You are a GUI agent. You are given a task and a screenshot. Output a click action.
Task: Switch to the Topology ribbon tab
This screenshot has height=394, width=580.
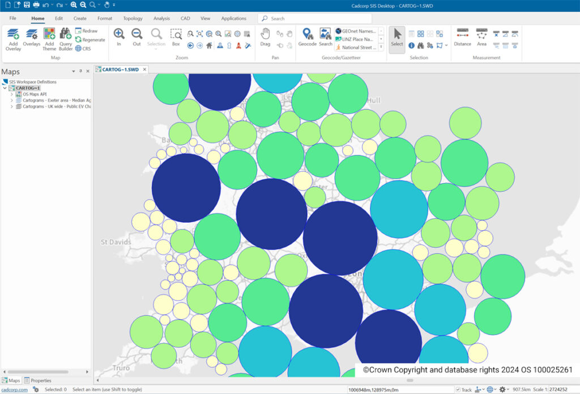pyautogui.click(x=133, y=18)
